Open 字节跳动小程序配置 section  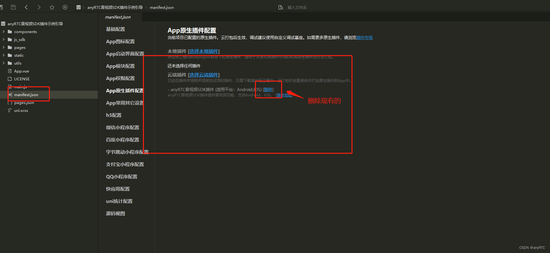127,152
